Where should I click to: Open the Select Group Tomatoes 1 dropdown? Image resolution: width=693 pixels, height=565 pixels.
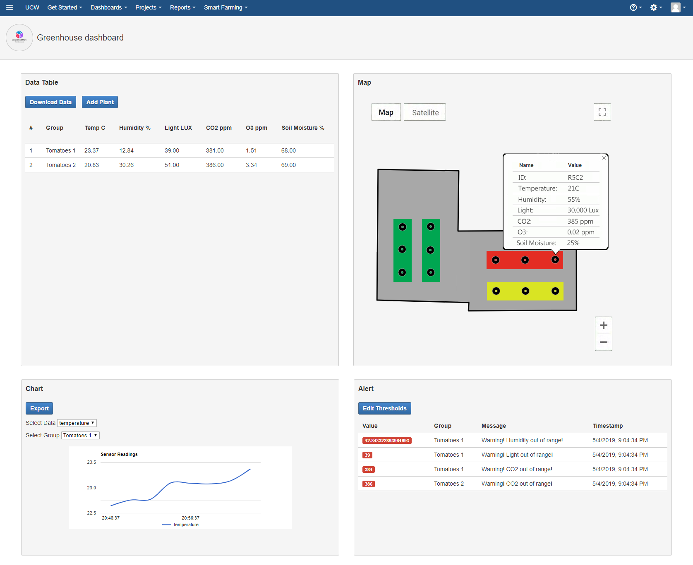click(80, 435)
